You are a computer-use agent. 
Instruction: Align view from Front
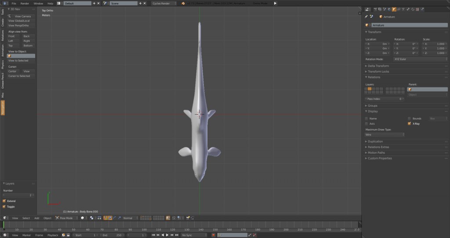14,36
